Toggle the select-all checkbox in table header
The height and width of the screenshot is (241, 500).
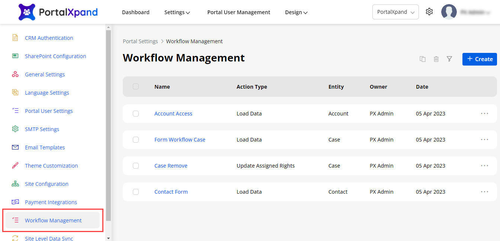pos(136,86)
